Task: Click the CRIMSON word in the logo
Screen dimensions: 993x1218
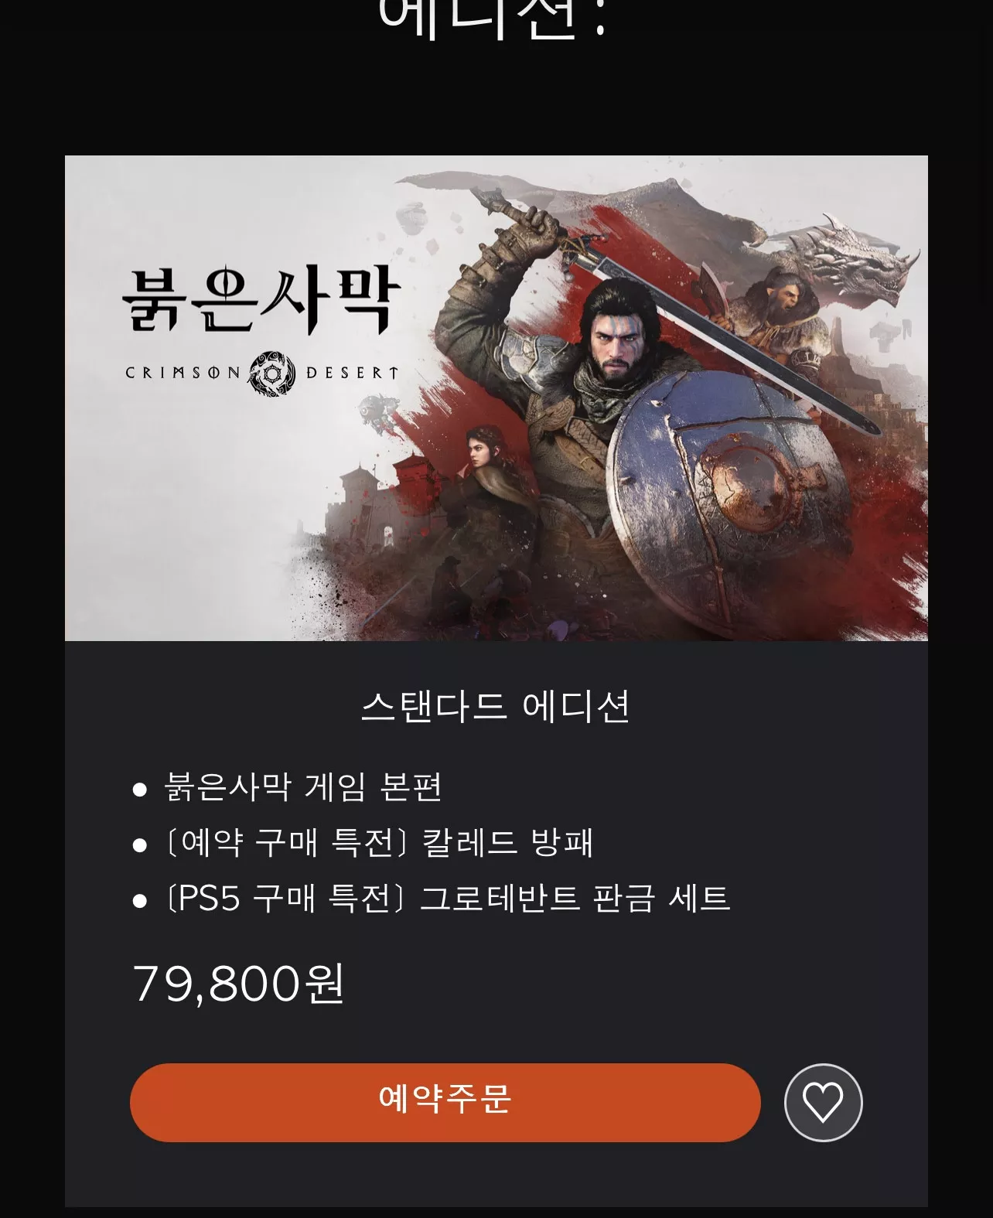Action: (x=183, y=373)
